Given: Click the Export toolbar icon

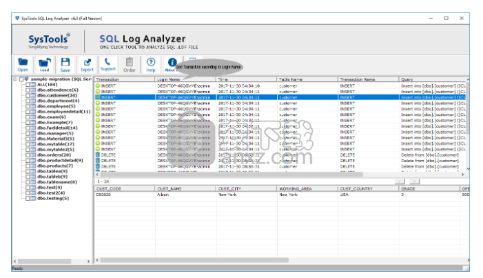Looking at the screenshot, I should pyautogui.click(x=87, y=65).
